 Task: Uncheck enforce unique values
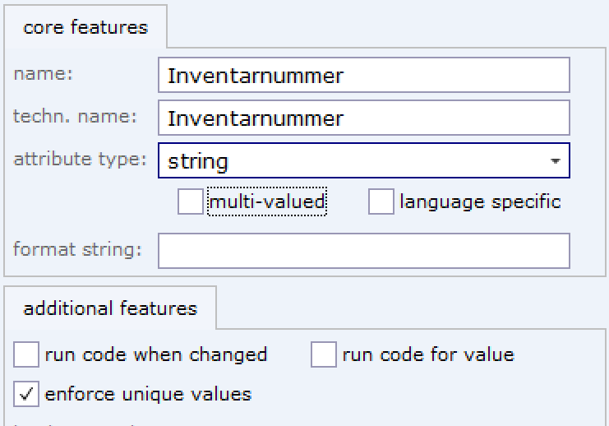[26, 394]
